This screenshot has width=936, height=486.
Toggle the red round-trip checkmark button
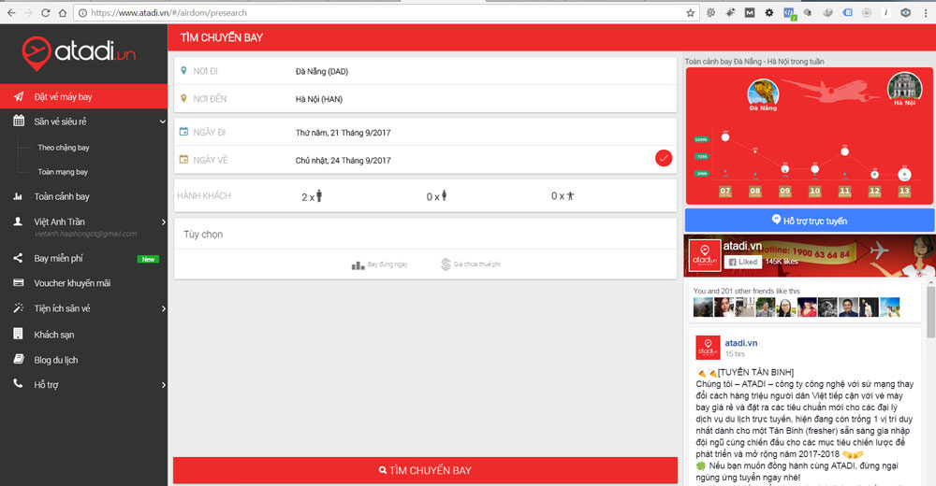click(x=663, y=158)
